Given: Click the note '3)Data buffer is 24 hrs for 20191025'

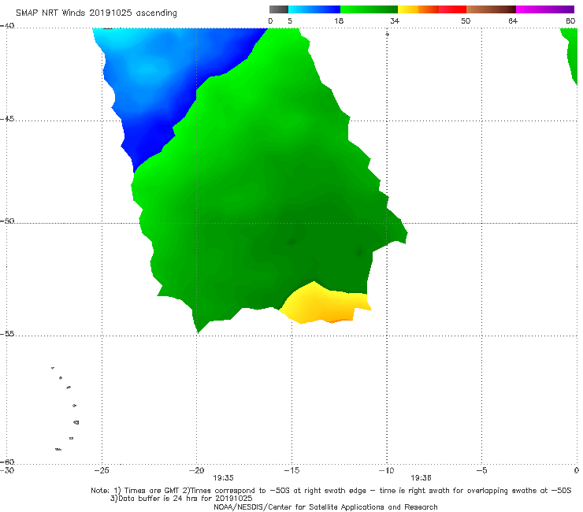Looking at the screenshot, I should [x=181, y=499].
